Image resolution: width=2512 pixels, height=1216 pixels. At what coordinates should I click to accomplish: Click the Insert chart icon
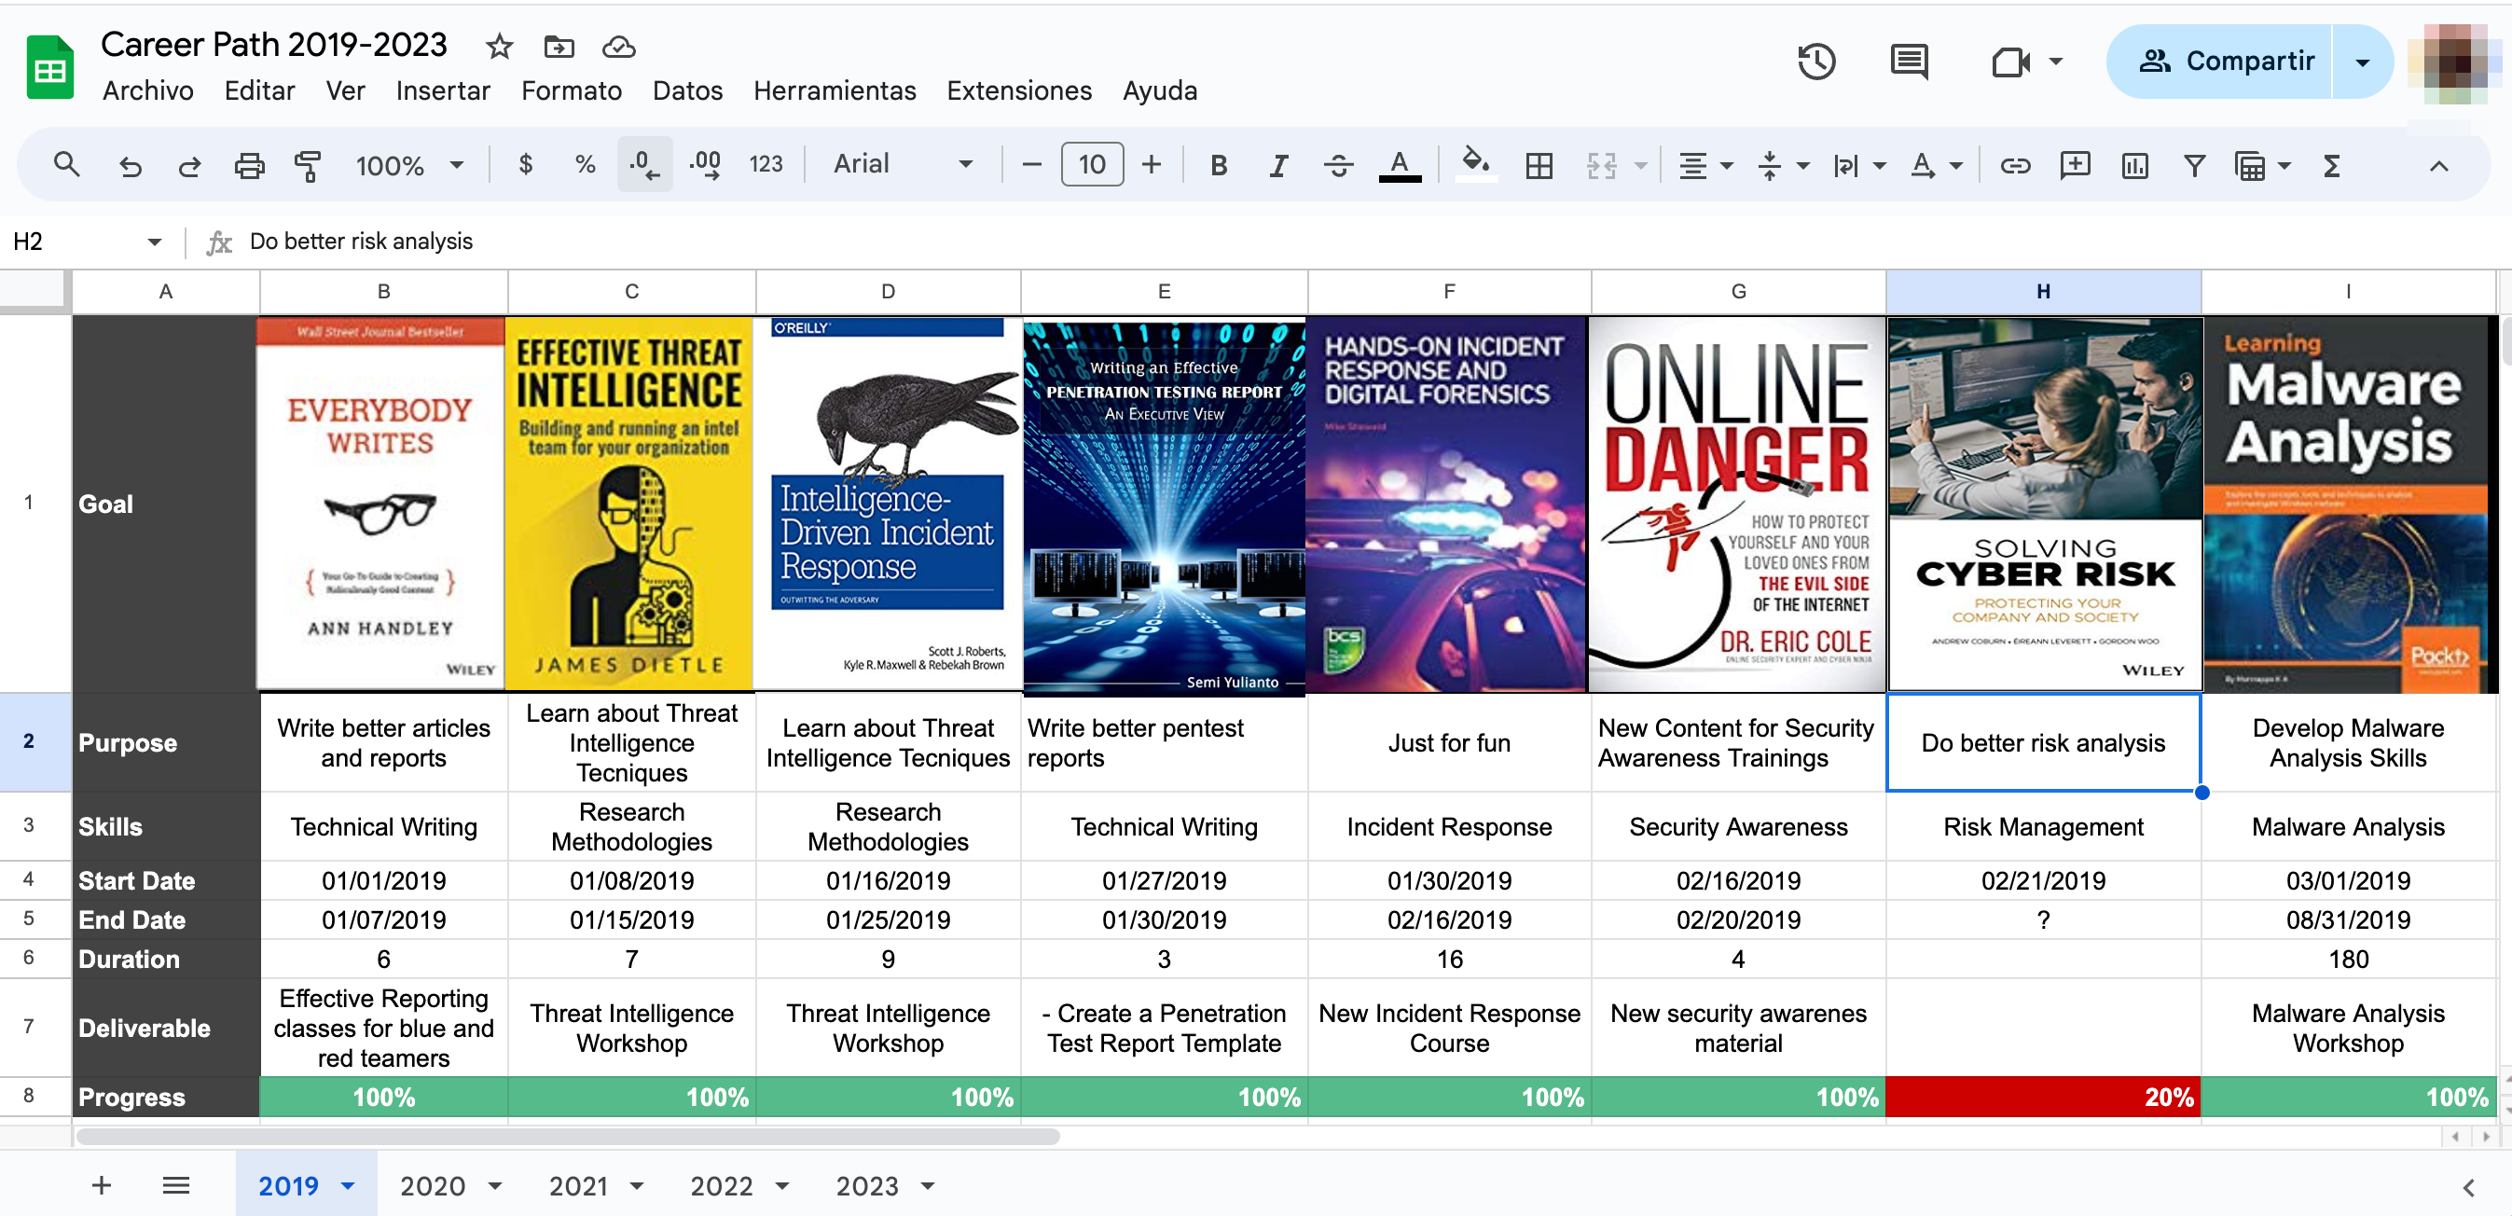click(x=2133, y=166)
